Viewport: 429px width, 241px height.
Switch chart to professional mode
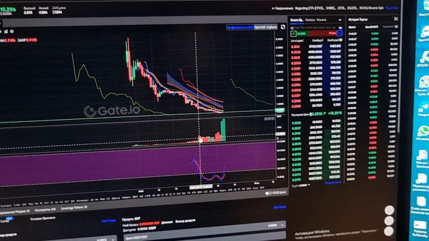click(x=240, y=27)
